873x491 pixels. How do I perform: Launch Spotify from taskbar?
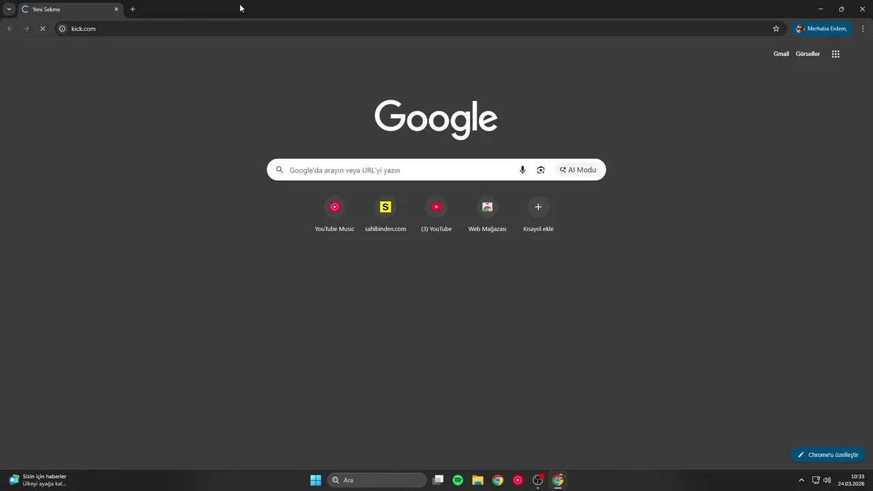(x=458, y=480)
